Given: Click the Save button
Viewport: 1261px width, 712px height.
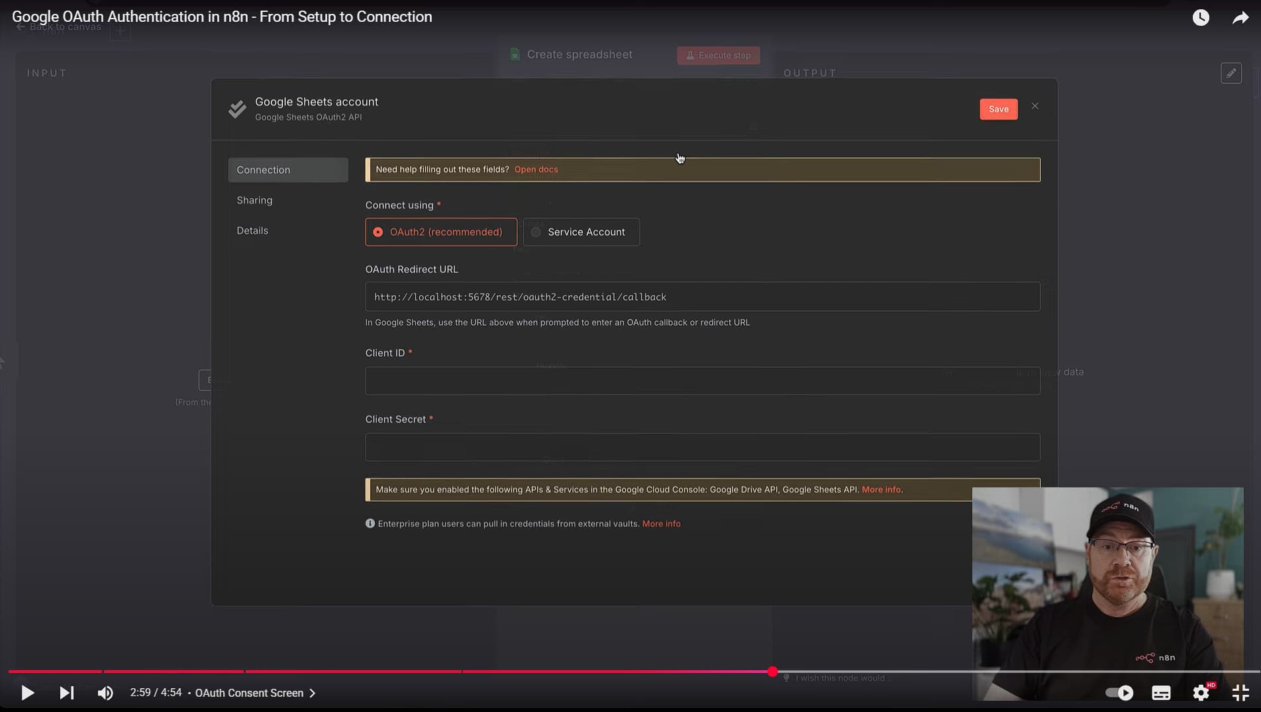Looking at the screenshot, I should [x=998, y=109].
